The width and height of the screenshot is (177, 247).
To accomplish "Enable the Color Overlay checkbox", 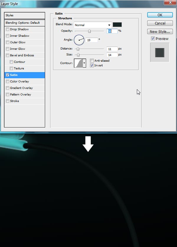I will (x=7, y=82).
